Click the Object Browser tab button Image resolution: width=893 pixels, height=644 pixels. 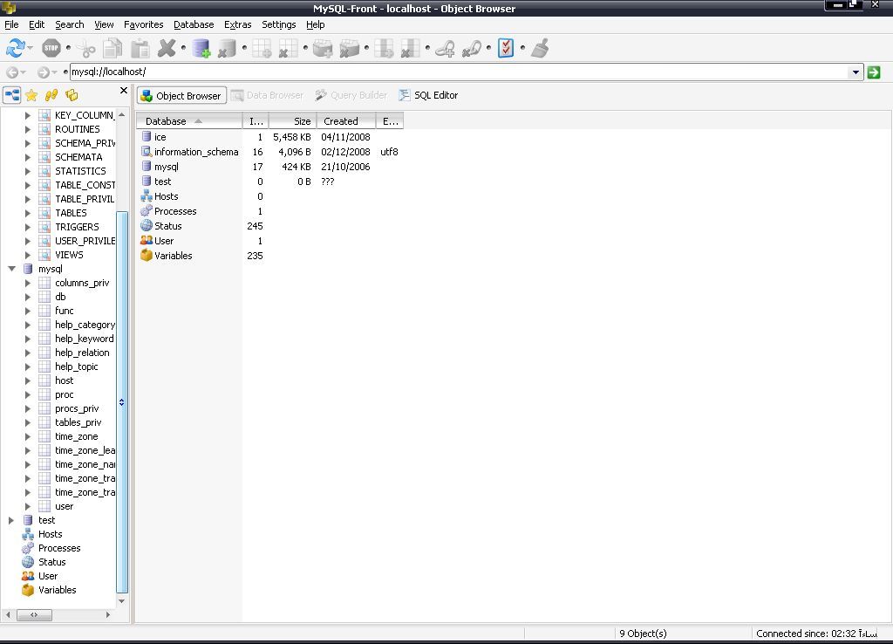pyautogui.click(x=181, y=95)
